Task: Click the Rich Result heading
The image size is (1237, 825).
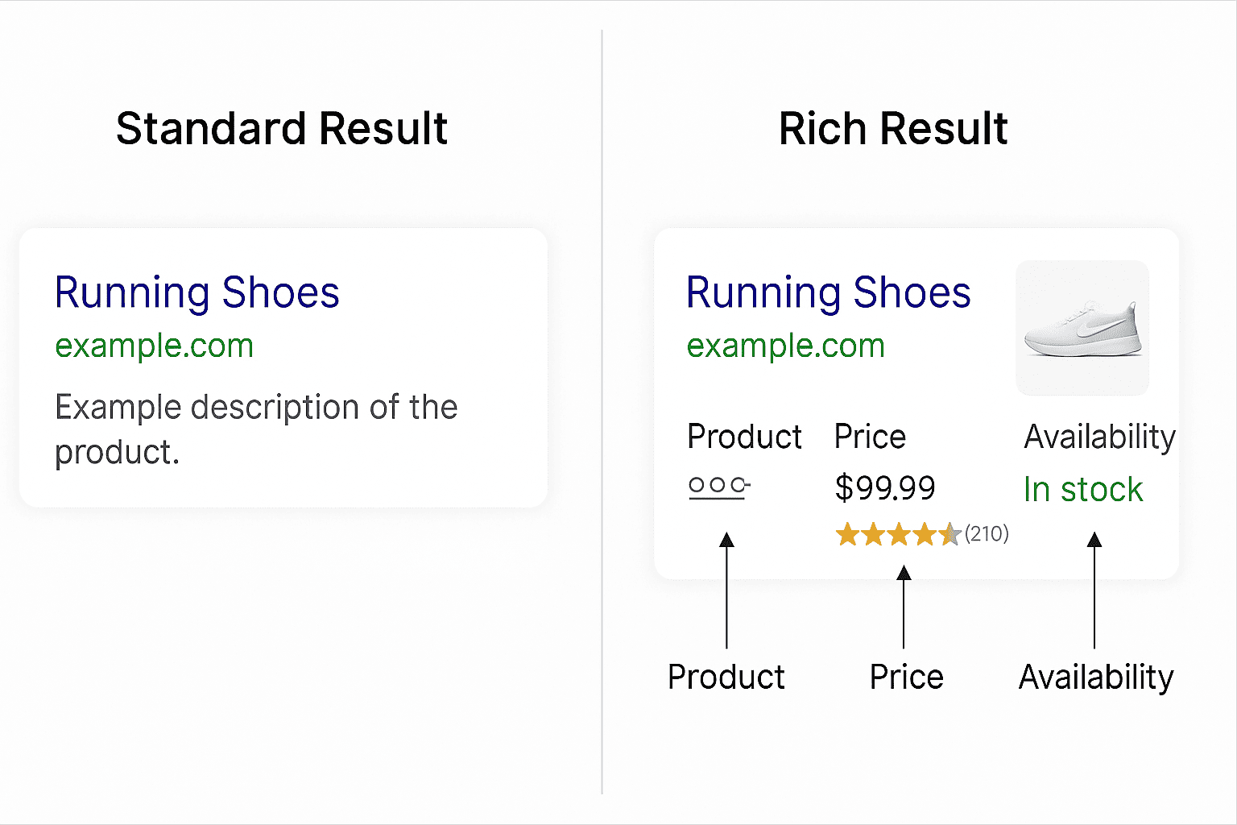Action: coord(893,129)
